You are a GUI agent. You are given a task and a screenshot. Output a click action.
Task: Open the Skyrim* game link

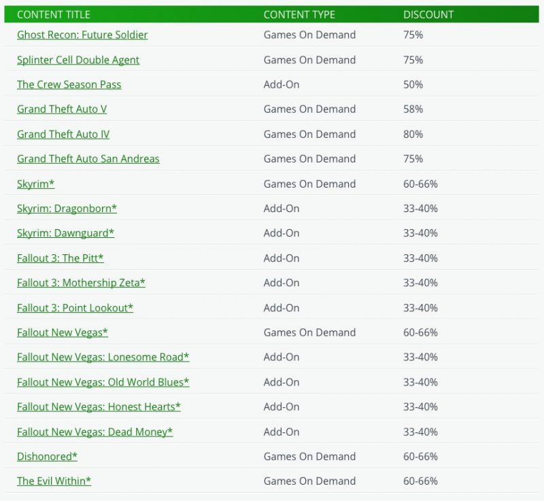tap(35, 184)
